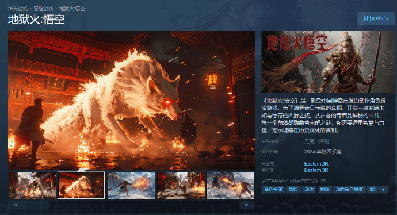Open the 神话 tag
This screenshot has height=215, width=397.
pyautogui.click(x=325, y=190)
